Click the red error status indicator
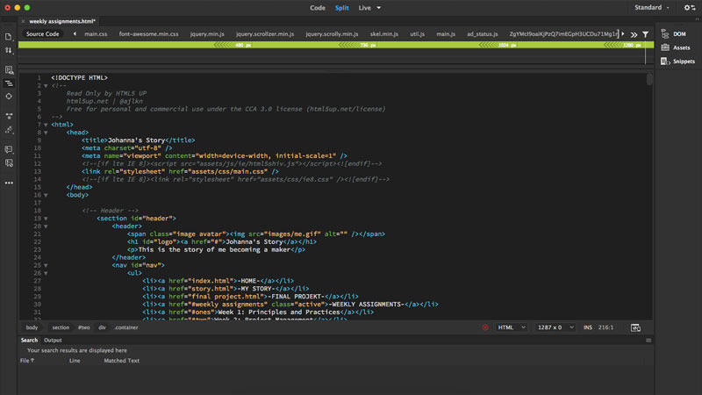702x395 pixels. pyautogui.click(x=484, y=327)
